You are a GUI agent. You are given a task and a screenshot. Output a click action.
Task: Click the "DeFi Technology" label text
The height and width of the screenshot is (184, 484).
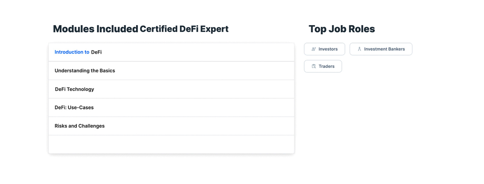point(74,89)
